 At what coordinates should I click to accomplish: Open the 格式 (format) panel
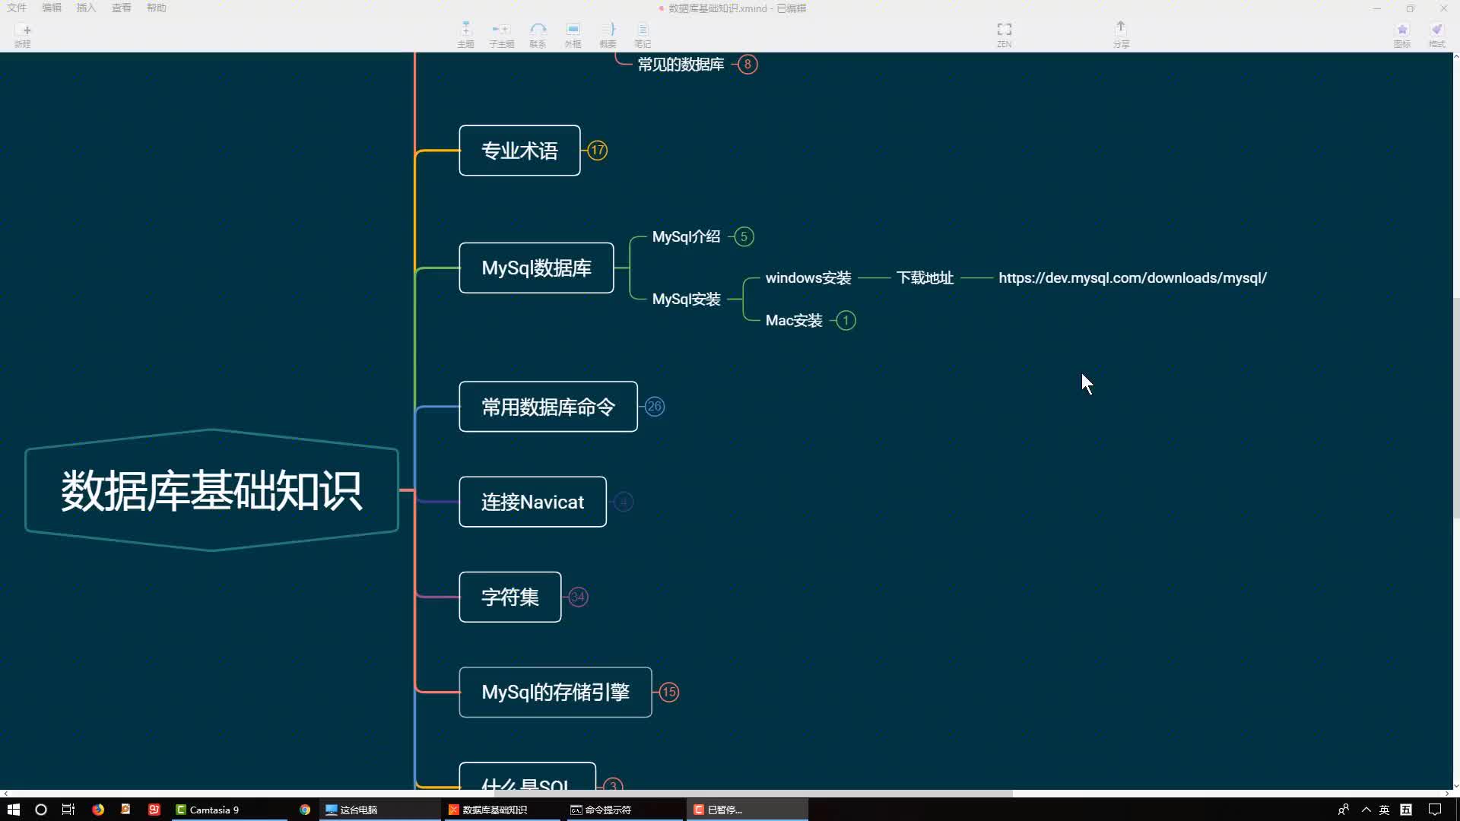pyautogui.click(x=1436, y=35)
